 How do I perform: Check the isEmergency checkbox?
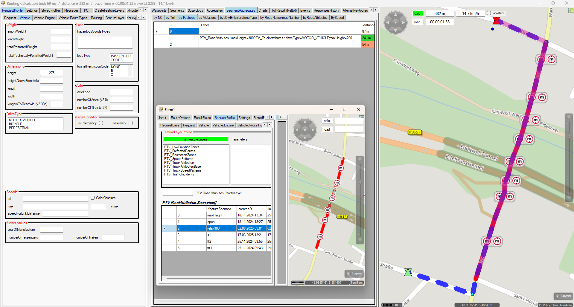click(x=101, y=123)
